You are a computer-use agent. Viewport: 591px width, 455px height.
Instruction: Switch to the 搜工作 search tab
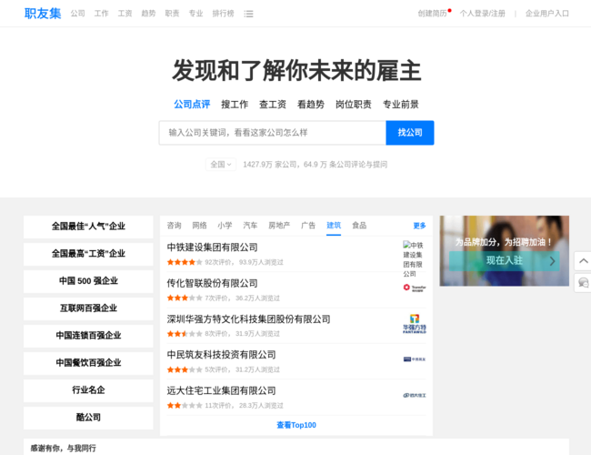point(235,105)
